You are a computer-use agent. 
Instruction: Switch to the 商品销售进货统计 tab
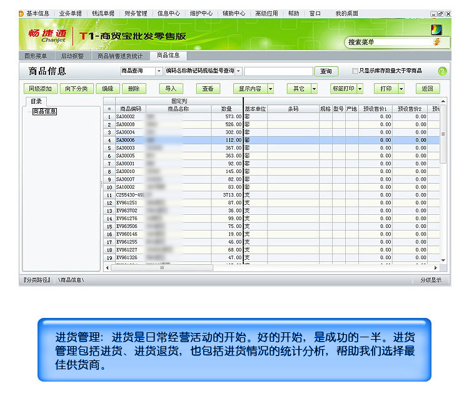tap(120, 56)
